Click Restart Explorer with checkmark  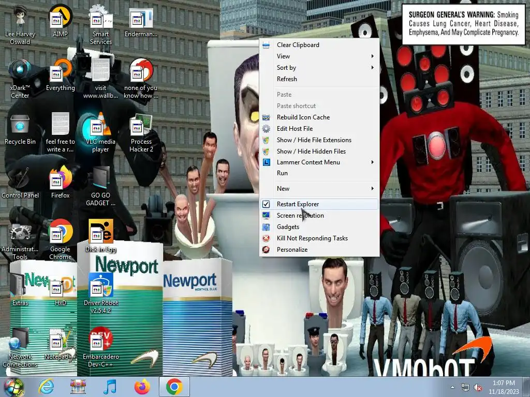(x=319, y=204)
